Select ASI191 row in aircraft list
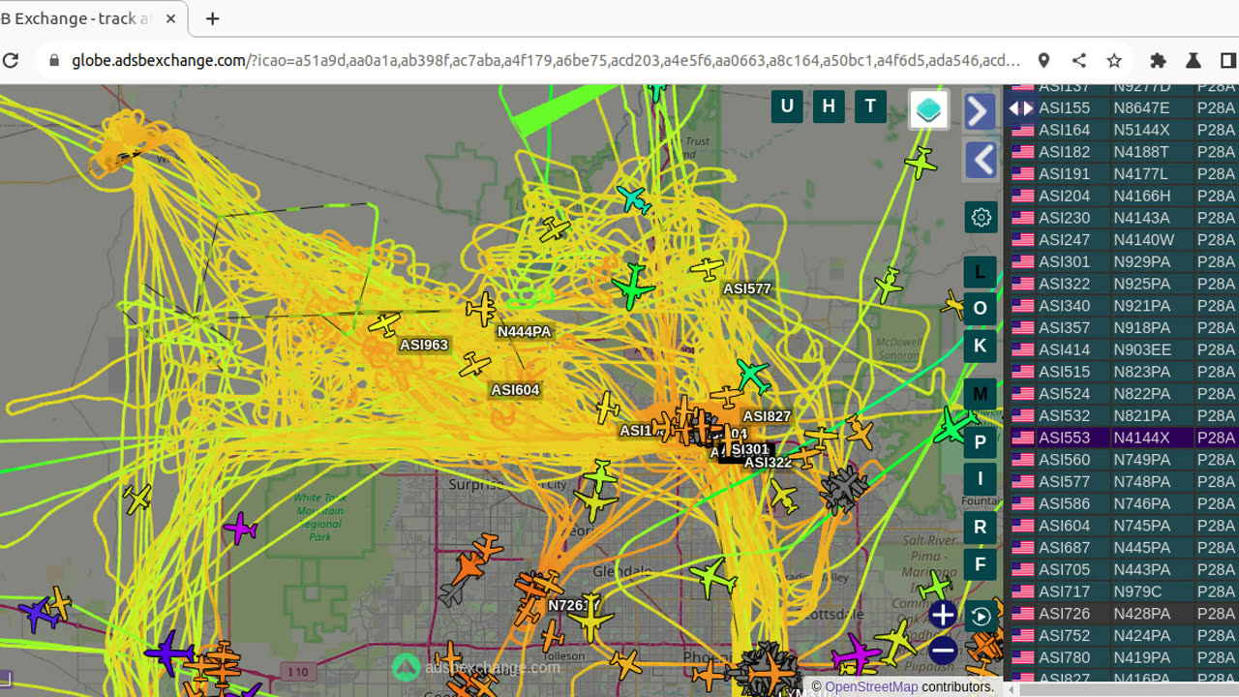This screenshot has width=1239, height=697. [x=1123, y=174]
